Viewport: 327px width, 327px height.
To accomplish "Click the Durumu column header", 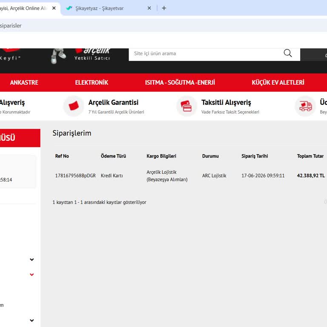I will (210, 156).
